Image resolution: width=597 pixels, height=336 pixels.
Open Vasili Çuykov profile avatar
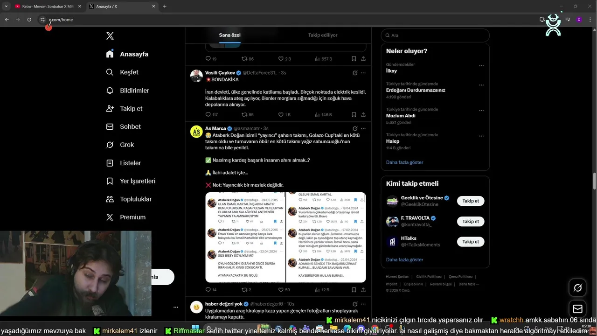tap(196, 76)
